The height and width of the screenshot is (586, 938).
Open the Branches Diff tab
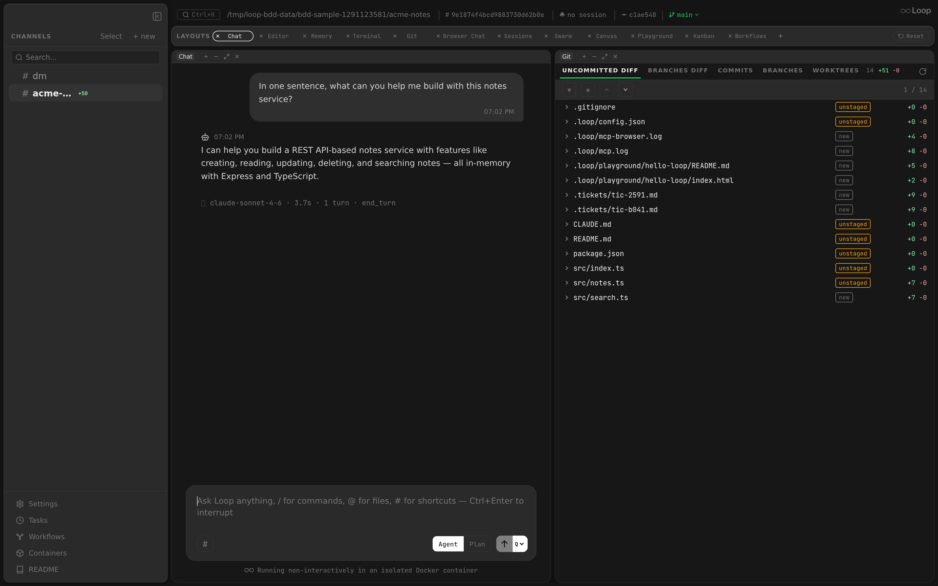click(677, 70)
